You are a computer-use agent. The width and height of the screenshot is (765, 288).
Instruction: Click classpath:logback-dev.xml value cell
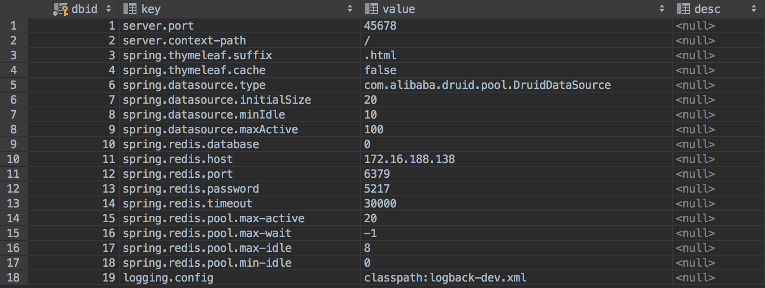coord(445,278)
